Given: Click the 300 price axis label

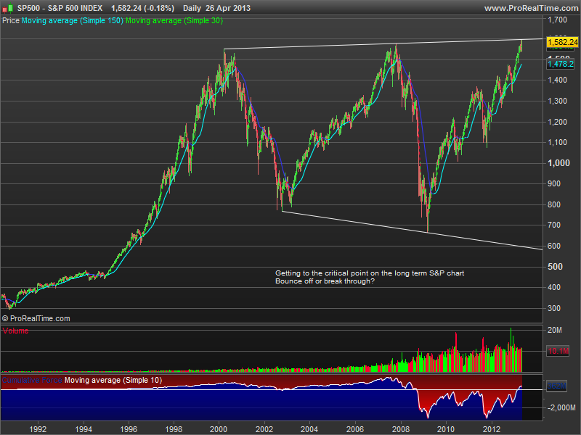Looking at the screenshot, I should (554, 308).
